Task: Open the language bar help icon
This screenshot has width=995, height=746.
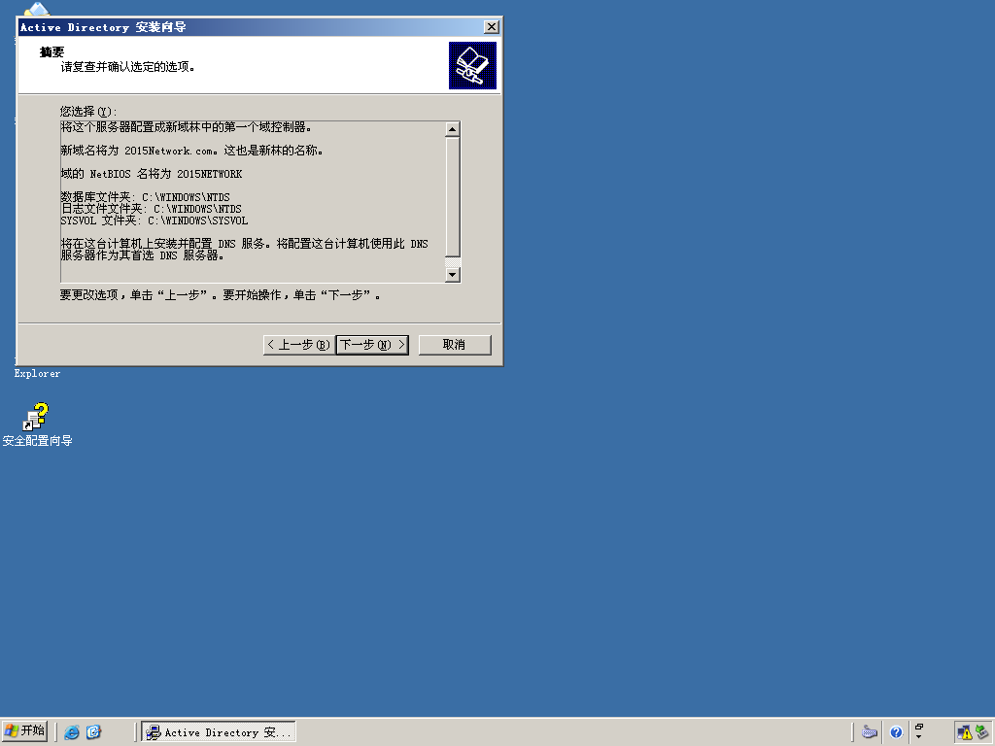Action: [896, 732]
